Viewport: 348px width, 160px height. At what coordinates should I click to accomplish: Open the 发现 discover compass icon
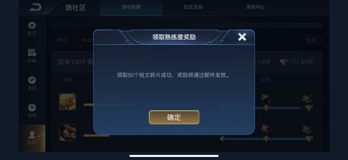(32, 83)
